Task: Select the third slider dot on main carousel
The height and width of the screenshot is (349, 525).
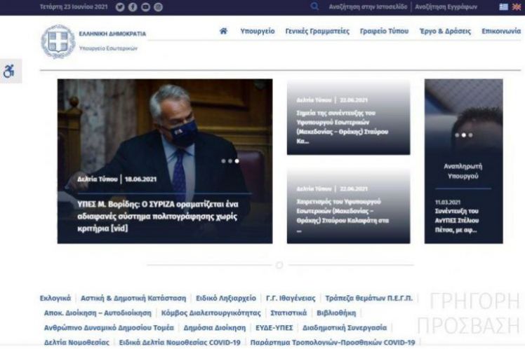Action: 237,161
